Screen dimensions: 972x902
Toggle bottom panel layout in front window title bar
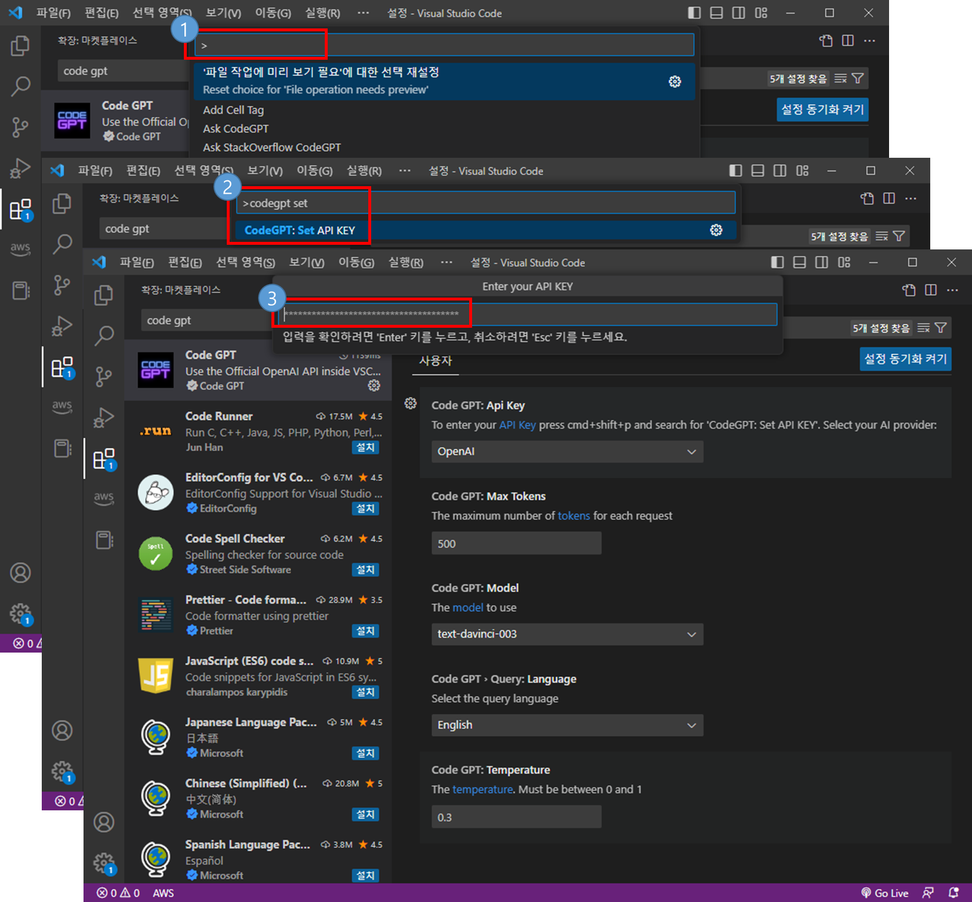(799, 262)
